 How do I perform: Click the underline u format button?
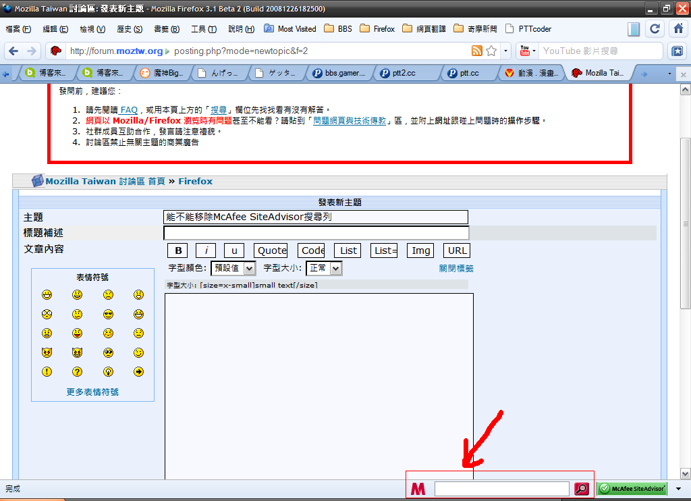234,250
